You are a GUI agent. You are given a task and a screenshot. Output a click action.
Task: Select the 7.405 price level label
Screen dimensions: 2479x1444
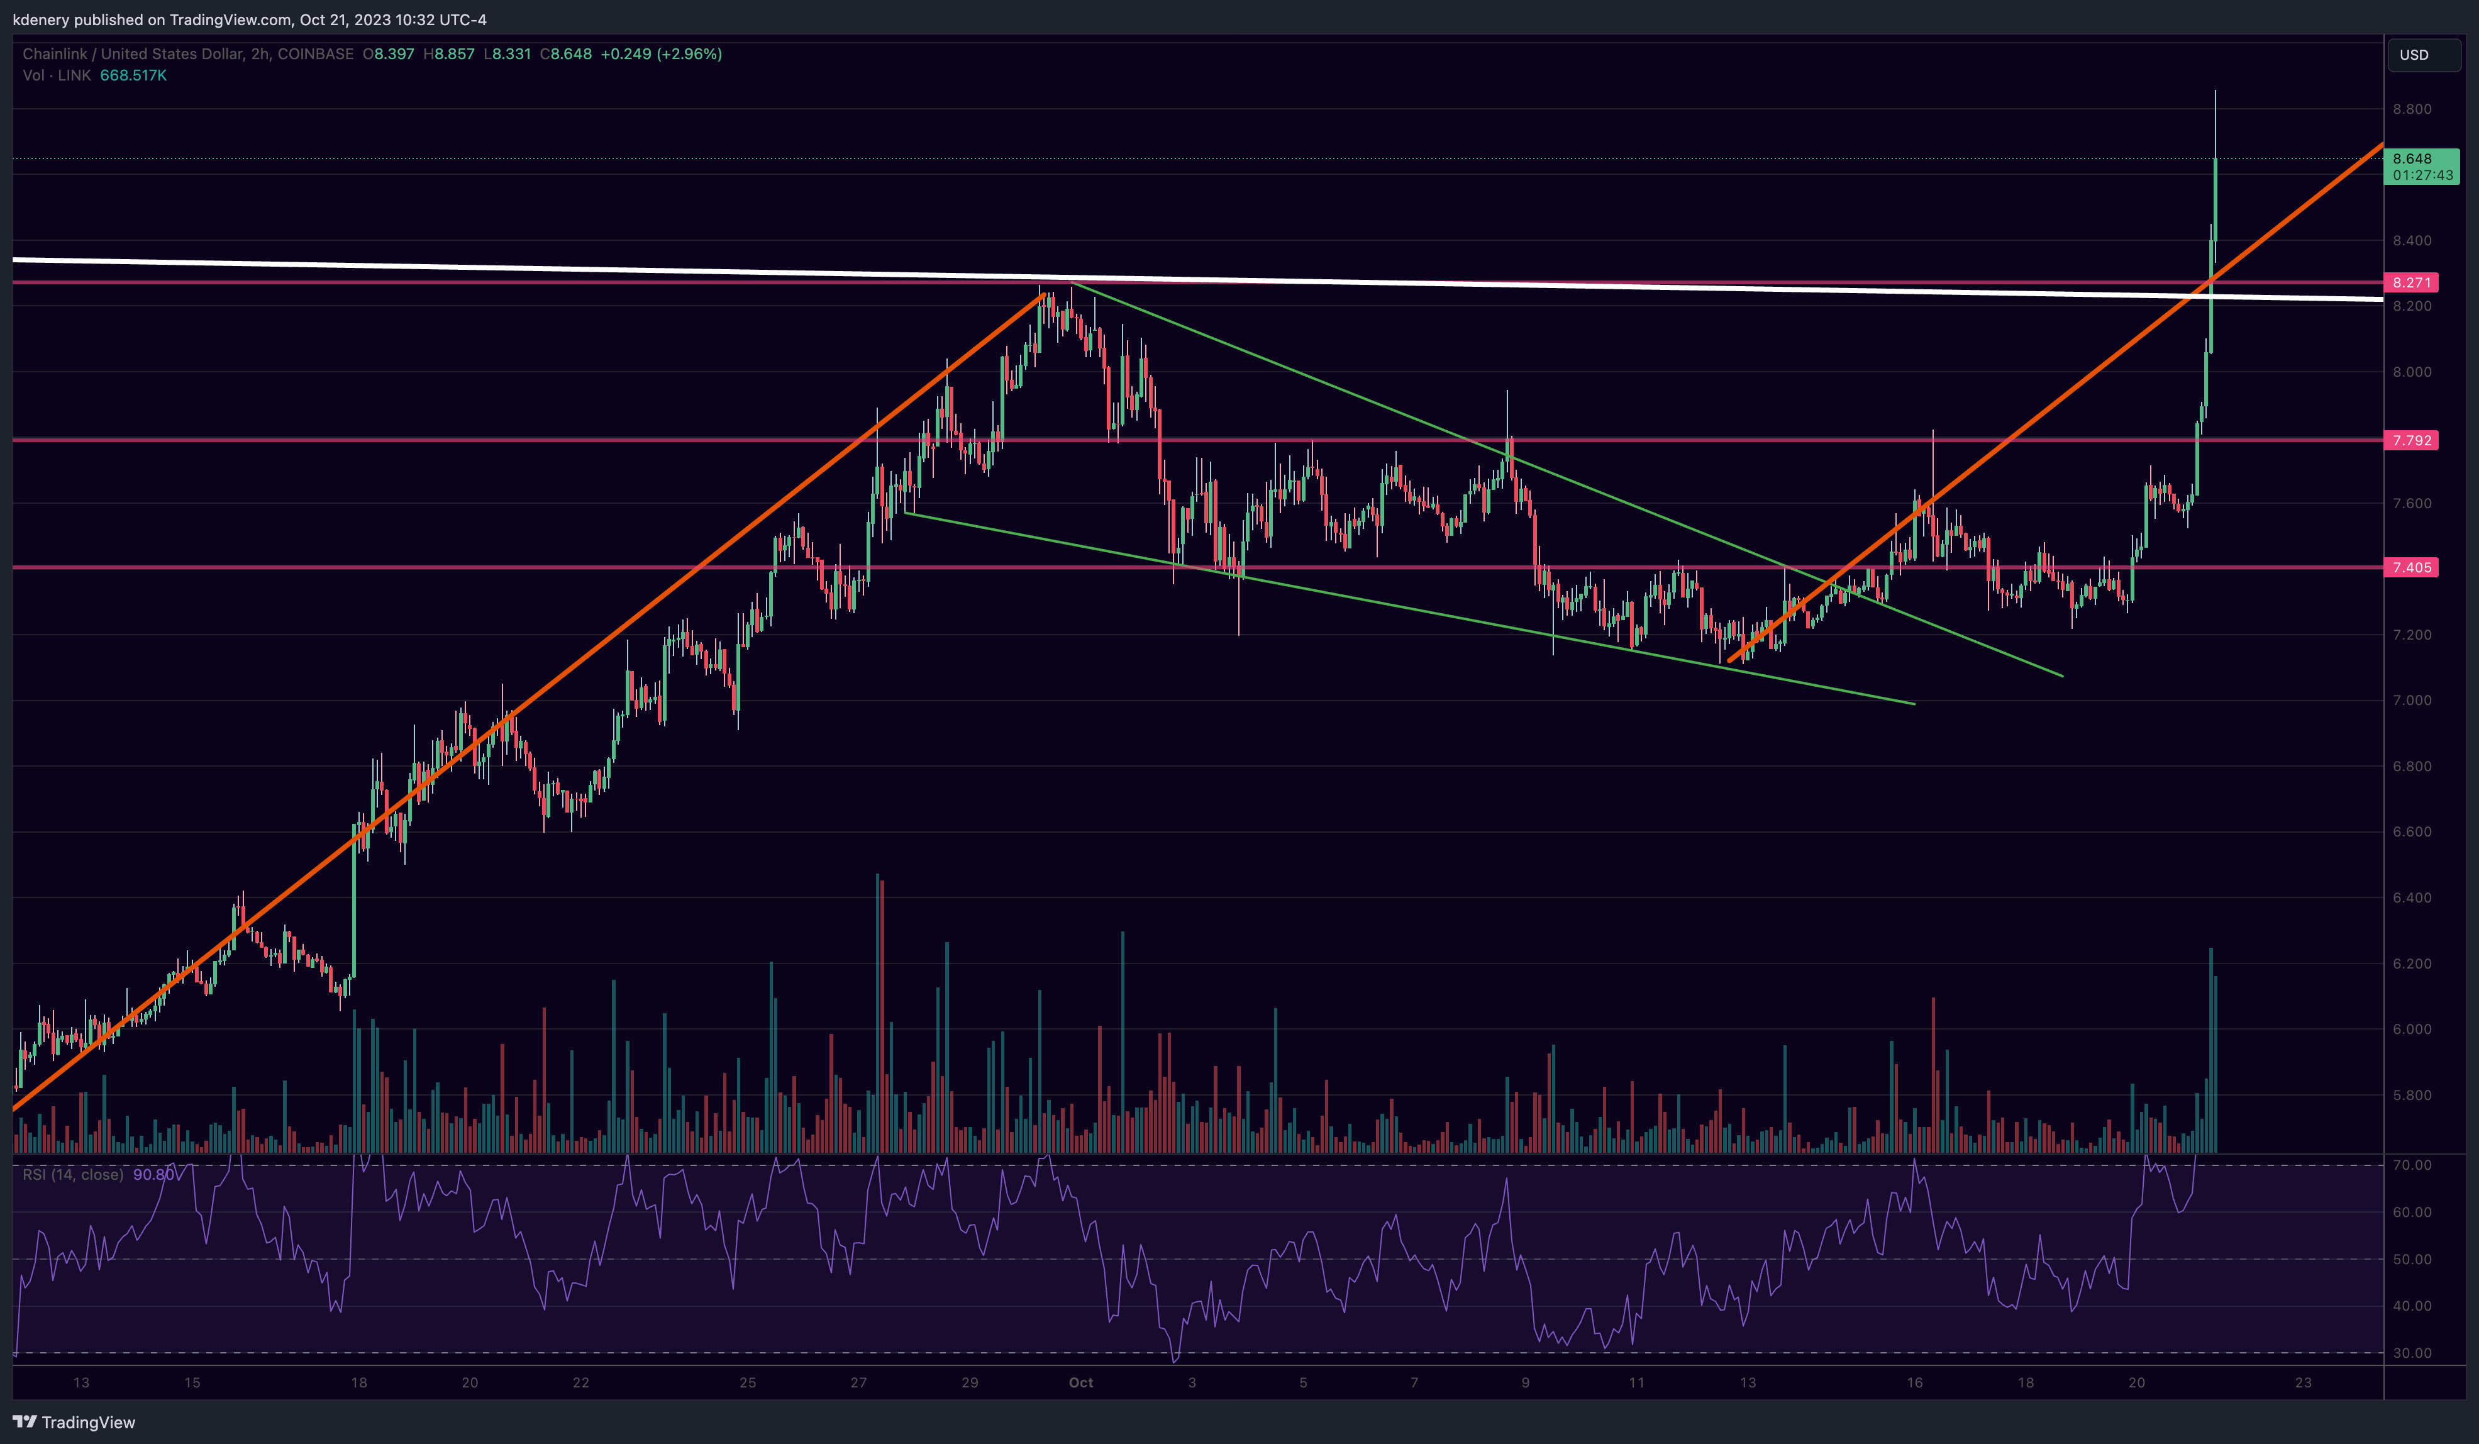point(2411,567)
